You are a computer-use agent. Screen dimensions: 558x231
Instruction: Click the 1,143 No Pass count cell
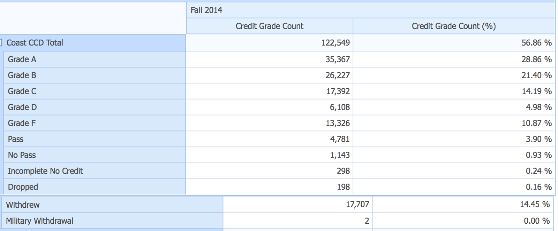pos(269,156)
